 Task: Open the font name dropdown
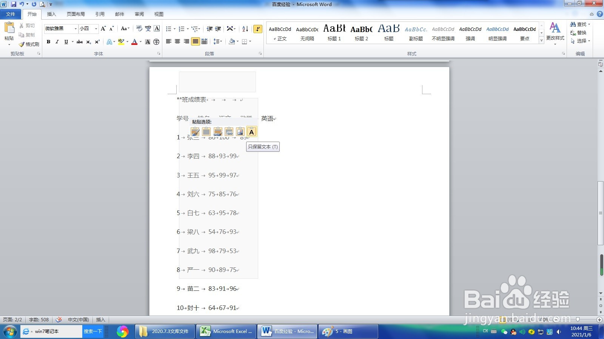(x=75, y=29)
